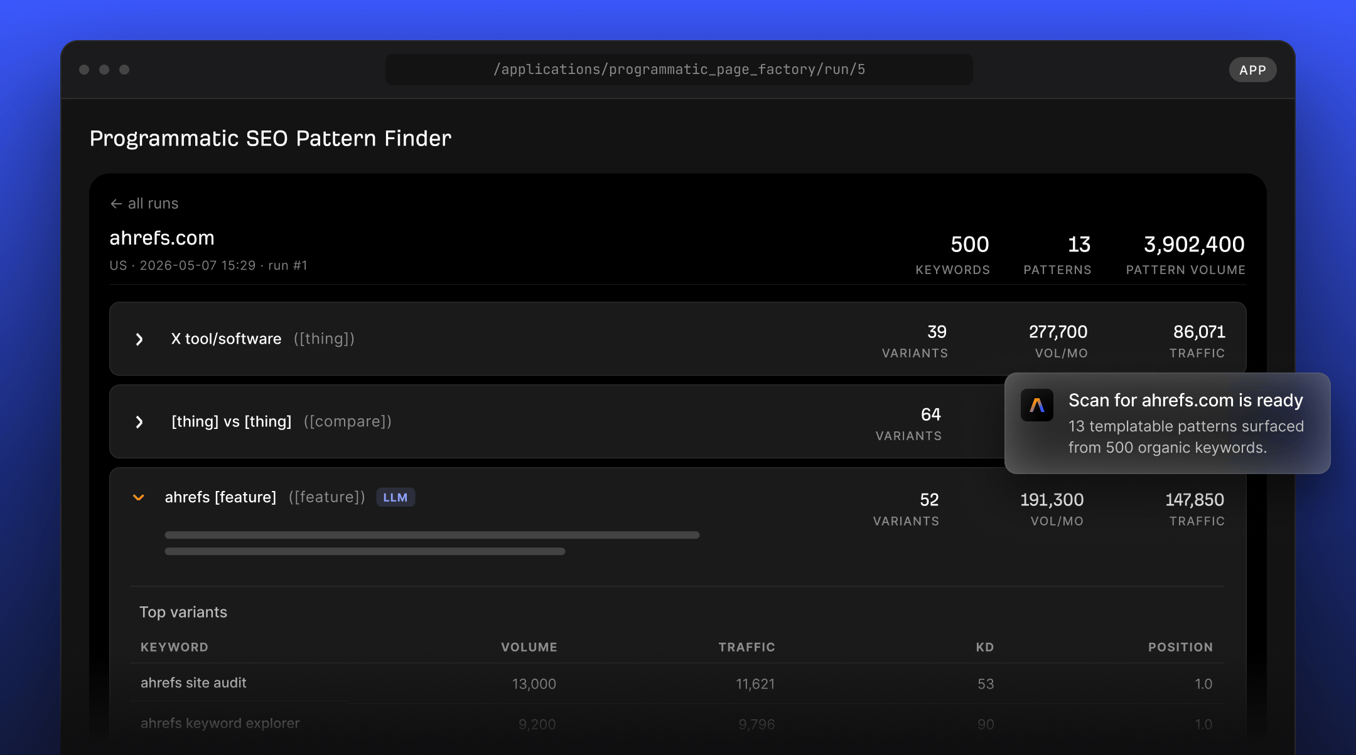Click the Top variants heading
The image size is (1356, 755).
(x=183, y=612)
